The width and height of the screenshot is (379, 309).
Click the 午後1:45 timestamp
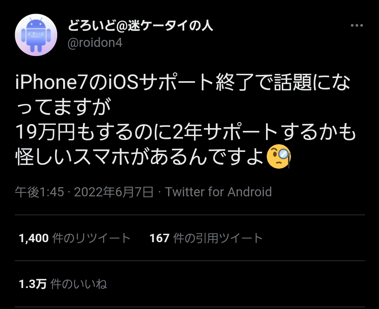click(x=39, y=192)
